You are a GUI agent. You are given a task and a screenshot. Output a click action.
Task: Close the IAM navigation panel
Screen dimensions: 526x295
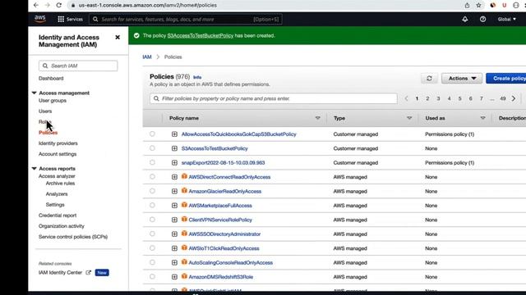point(118,37)
